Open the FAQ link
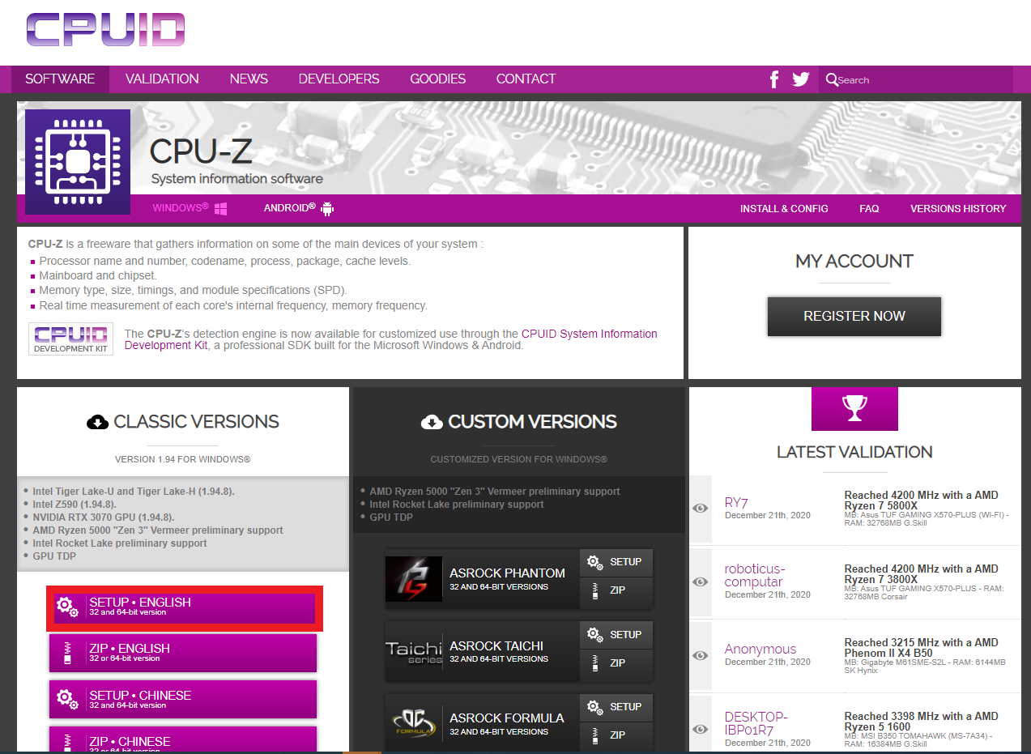 pyautogui.click(x=869, y=209)
